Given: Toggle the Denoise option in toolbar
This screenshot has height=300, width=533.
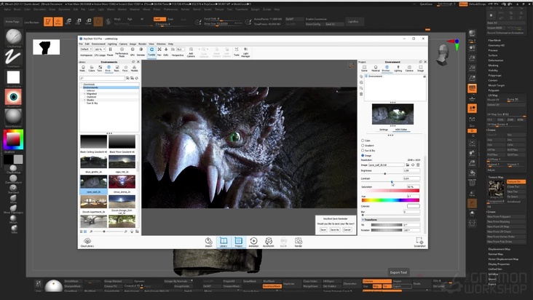Looking at the screenshot, I should (141, 52).
